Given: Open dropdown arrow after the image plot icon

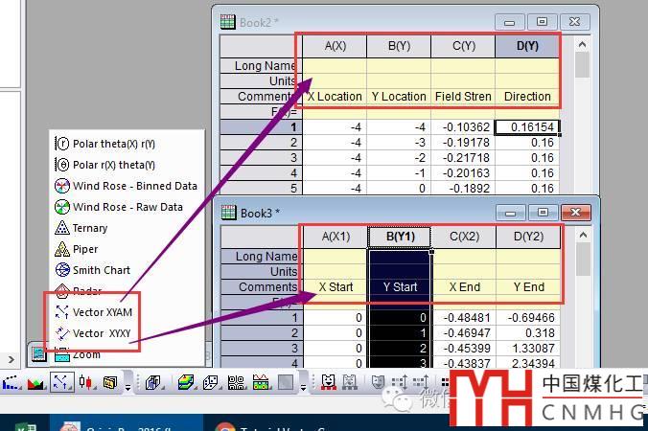Looking at the screenshot, I should [x=304, y=385].
